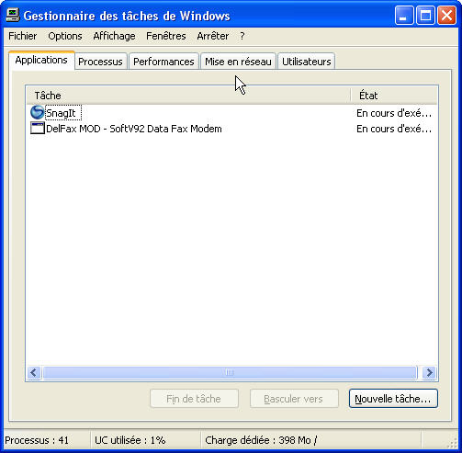Switch to the Utilisateurs tab
Image resolution: width=462 pixels, height=453 pixels.
307,62
